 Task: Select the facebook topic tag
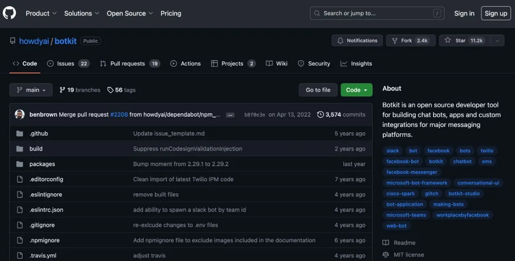[x=438, y=151]
